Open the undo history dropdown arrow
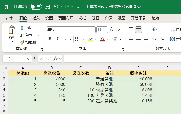The image size is (181, 114). click(x=61, y=7)
